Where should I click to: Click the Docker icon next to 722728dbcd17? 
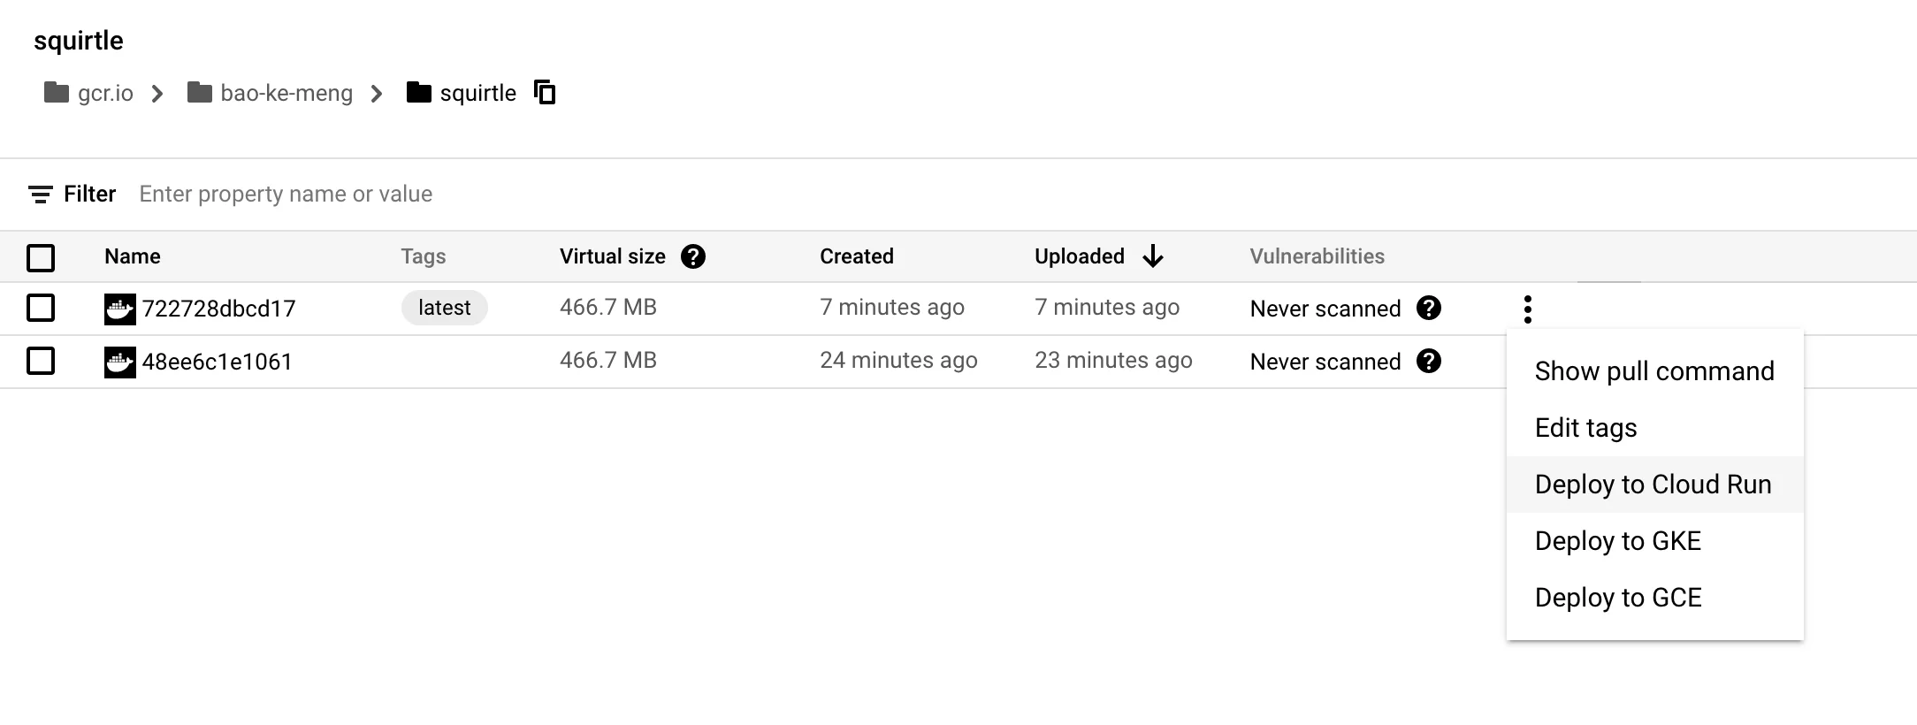point(121,308)
